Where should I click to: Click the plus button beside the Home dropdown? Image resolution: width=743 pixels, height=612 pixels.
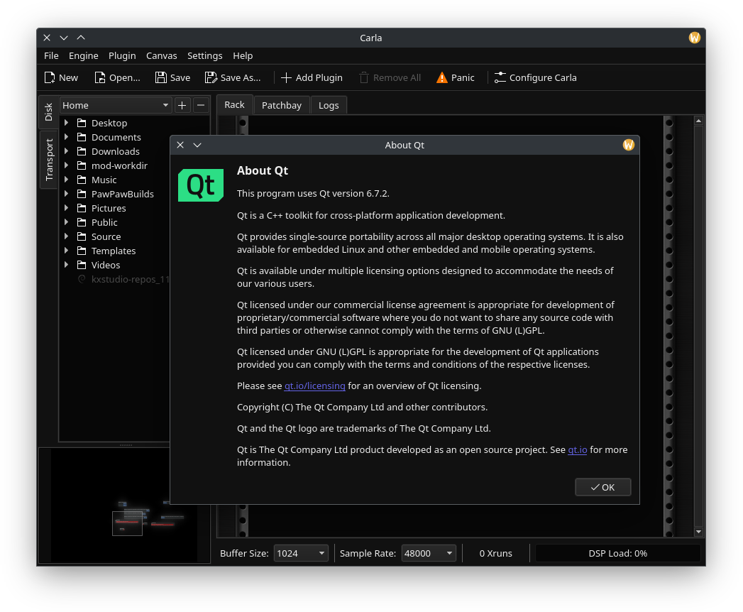click(x=182, y=105)
